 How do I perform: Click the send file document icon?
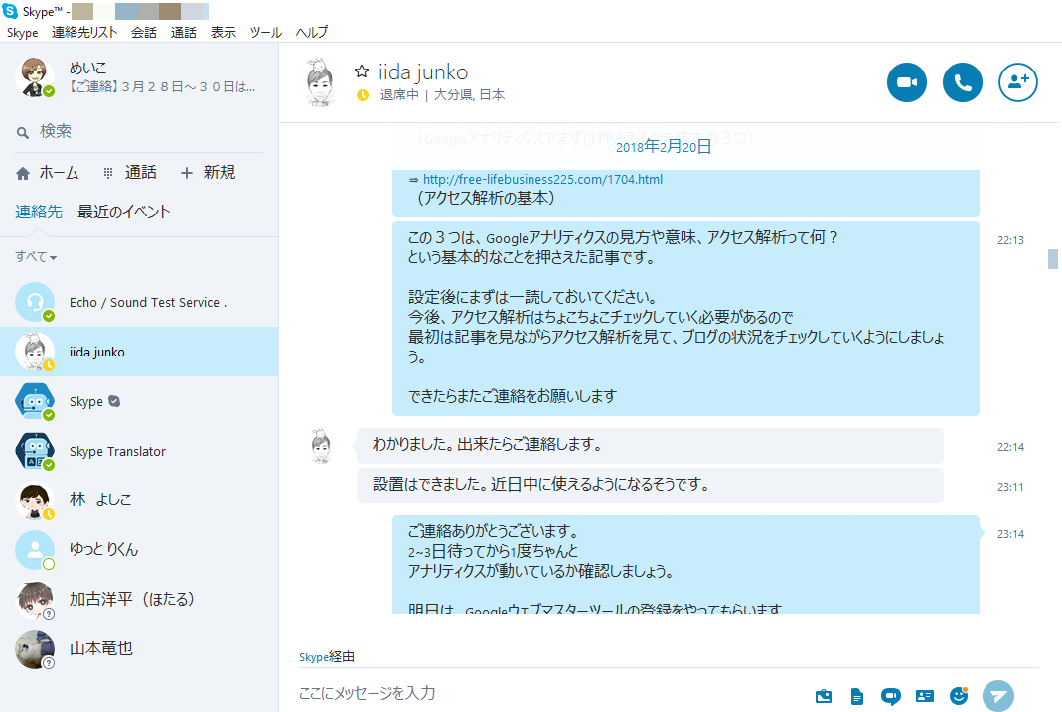[857, 696]
